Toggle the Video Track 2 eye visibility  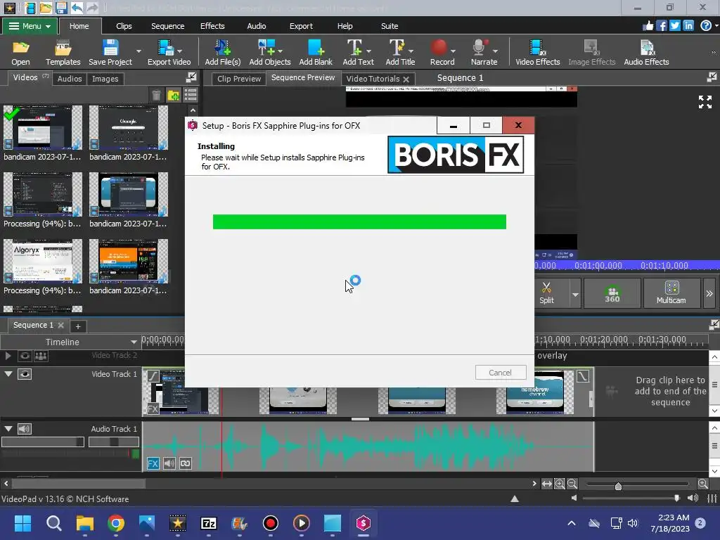point(25,356)
